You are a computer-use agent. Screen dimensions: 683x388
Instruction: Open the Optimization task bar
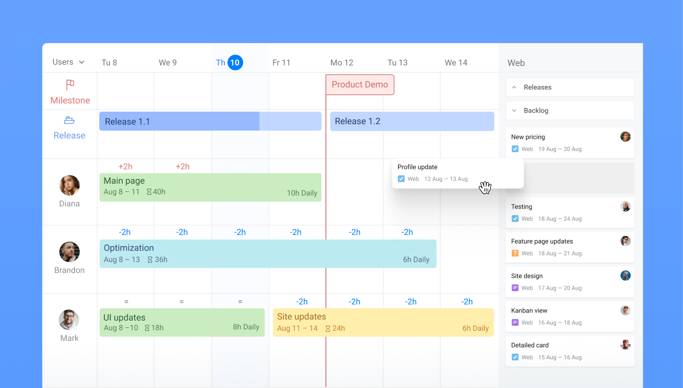point(268,254)
